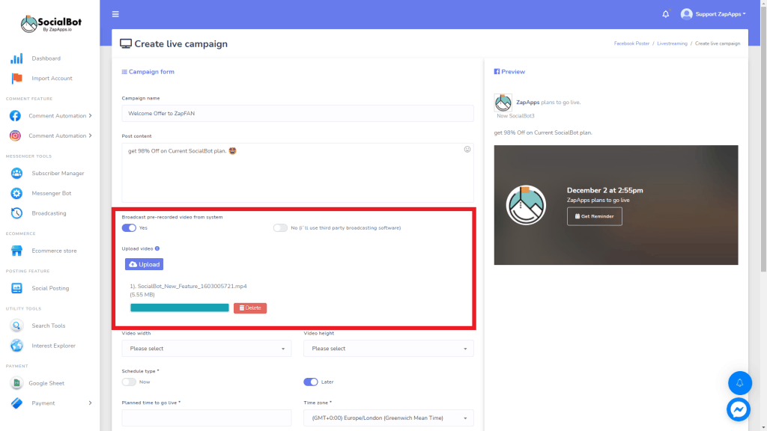Expand the Support ZapApps user menu
The width and height of the screenshot is (767, 431).
(721, 14)
